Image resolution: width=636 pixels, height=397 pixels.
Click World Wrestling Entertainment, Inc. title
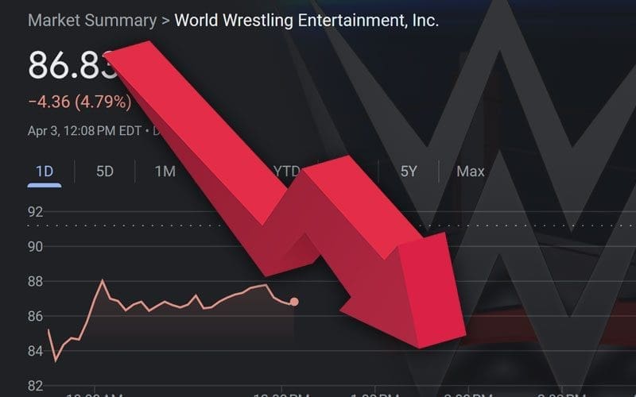[306, 20]
